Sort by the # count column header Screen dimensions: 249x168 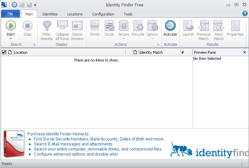(186, 52)
